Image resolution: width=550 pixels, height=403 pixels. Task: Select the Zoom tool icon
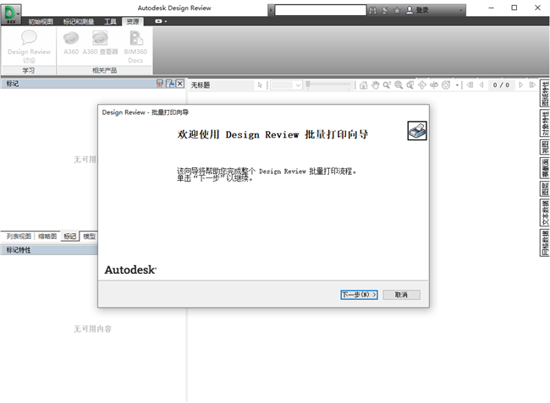pyautogui.click(x=387, y=85)
